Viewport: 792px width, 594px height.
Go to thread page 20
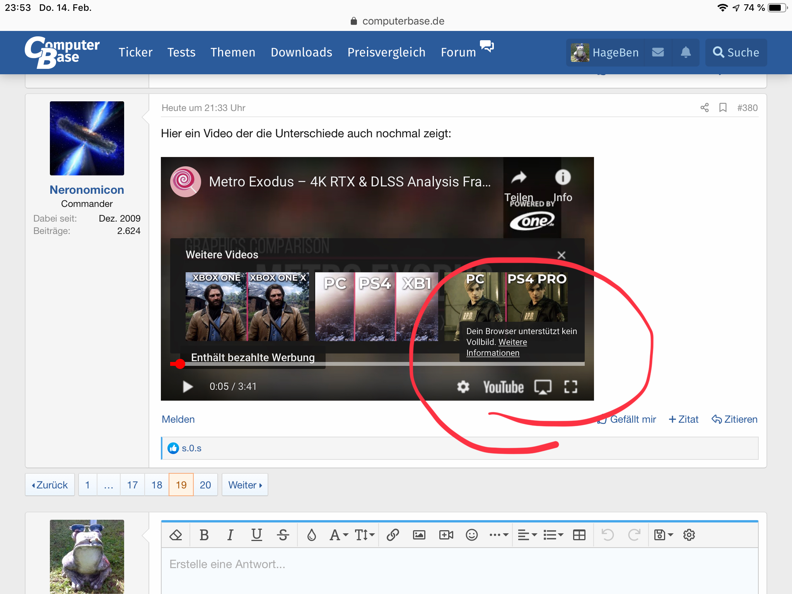(x=205, y=485)
